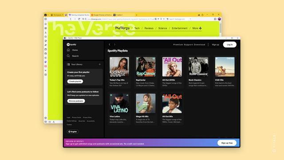The image size is (284, 160).
Task: Open the Workspaces dropdown
Action: [57, 15]
